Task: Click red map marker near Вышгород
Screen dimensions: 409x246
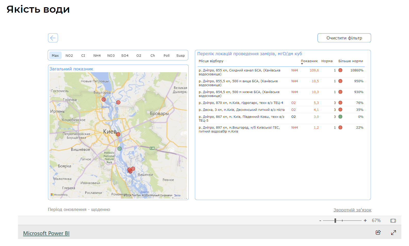Action: click(x=104, y=99)
